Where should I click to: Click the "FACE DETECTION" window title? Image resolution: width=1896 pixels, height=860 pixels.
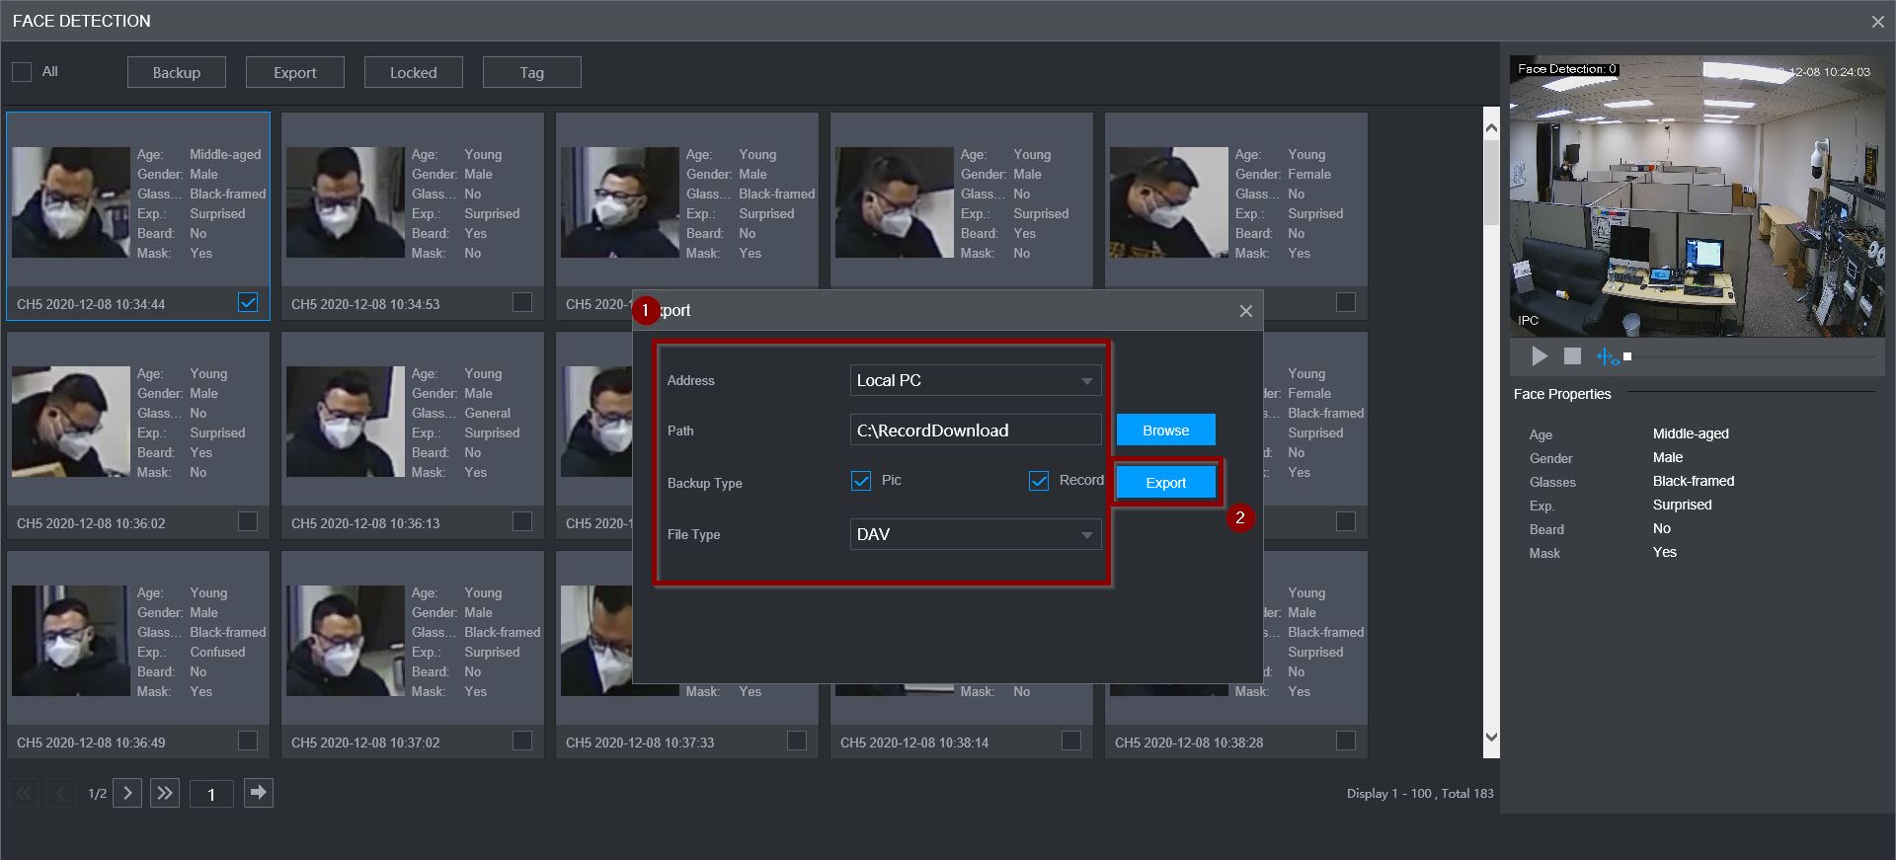82,21
